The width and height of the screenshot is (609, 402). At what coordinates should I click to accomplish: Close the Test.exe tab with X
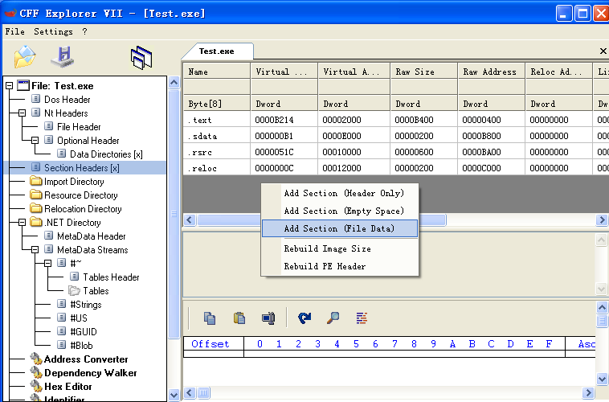tap(603, 51)
